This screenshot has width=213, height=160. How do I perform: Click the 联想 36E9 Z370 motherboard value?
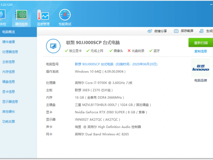(x=94, y=90)
